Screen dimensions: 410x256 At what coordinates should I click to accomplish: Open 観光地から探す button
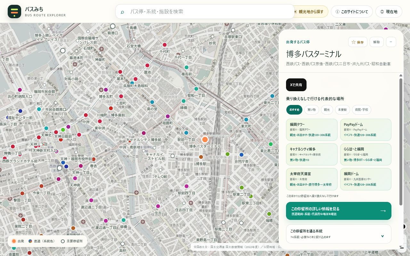[x=311, y=12]
